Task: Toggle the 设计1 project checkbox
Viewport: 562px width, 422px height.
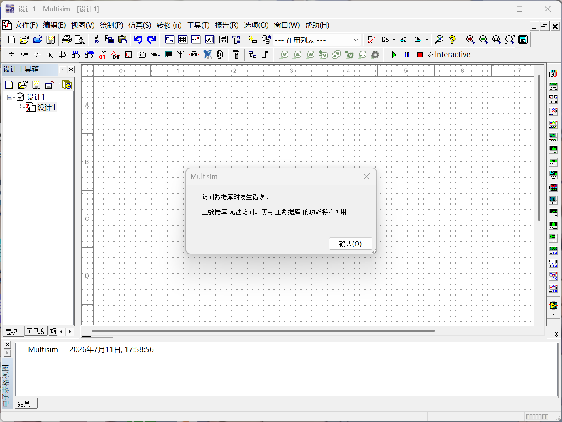Action: click(x=20, y=97)
